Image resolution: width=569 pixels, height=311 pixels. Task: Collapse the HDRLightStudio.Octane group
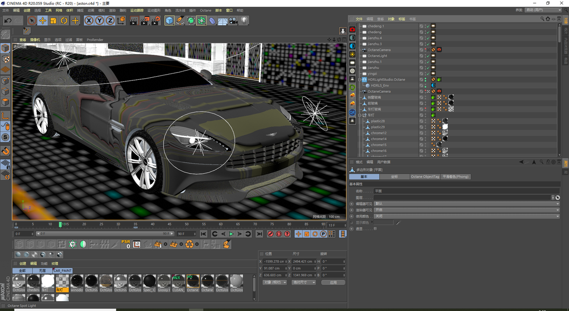[360, 80]
